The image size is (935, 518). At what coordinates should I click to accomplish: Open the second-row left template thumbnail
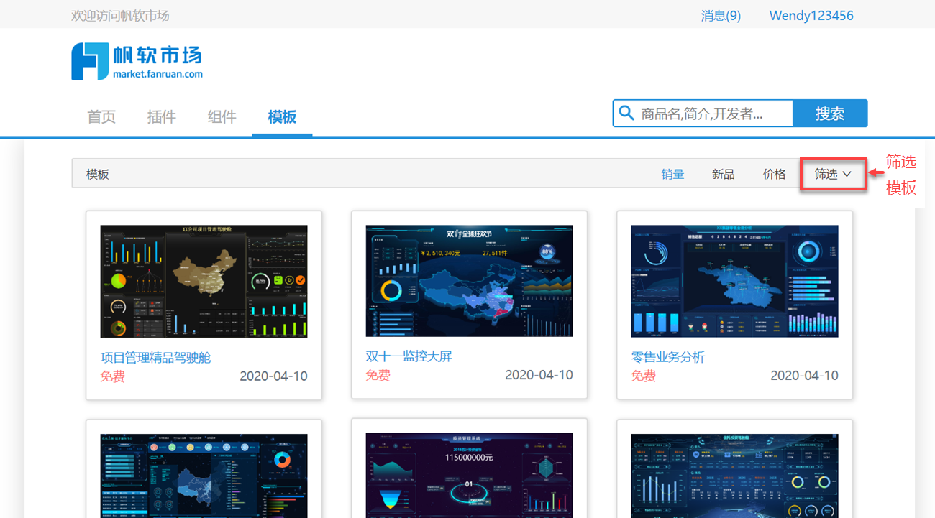coord(204,476)
